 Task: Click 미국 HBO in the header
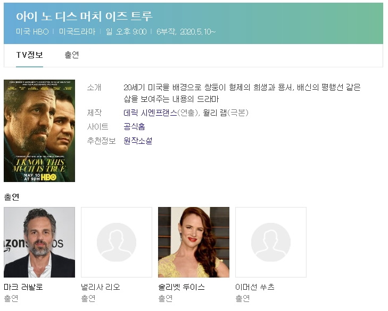32,32
